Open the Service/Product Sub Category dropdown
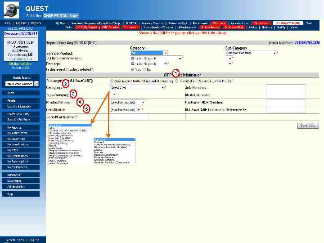 tap(252, 53)
